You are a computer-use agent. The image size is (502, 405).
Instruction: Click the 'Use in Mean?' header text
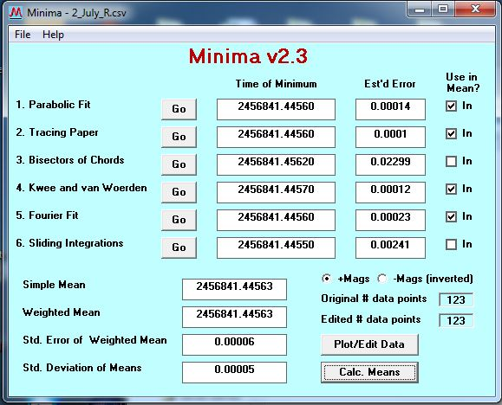[462, 82]
